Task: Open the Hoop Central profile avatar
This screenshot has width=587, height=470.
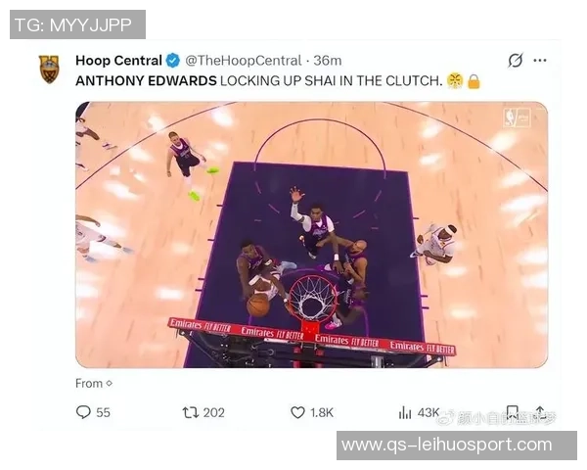Action: (49, 69)
